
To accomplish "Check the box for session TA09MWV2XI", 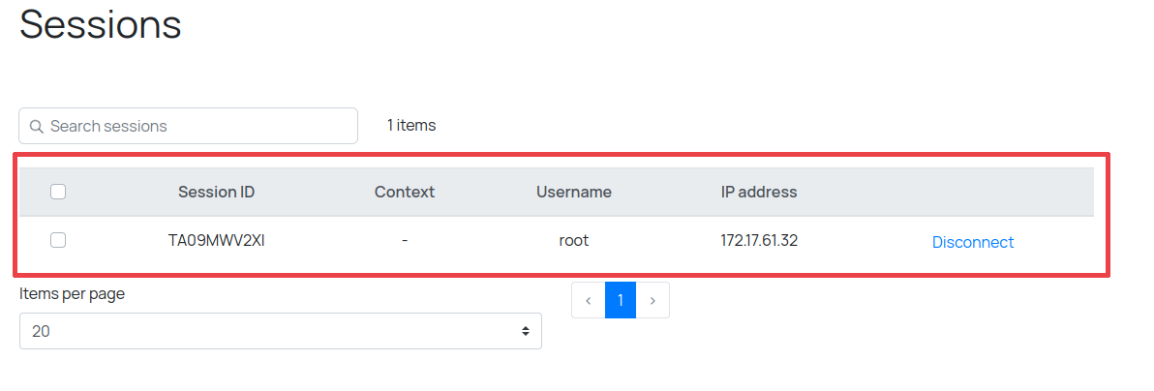I will click(x=58, y=241).
